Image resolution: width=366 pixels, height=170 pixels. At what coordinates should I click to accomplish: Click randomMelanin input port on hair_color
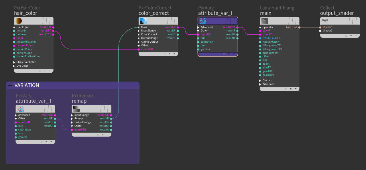pos(14,42)
